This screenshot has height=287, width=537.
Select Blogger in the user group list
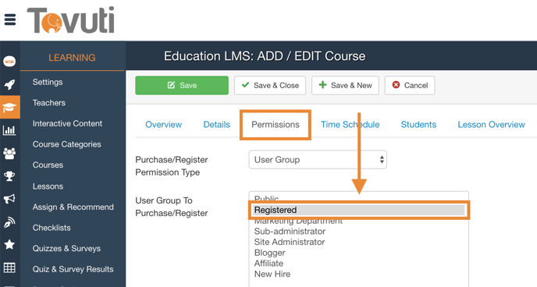(x=269, y=253)
